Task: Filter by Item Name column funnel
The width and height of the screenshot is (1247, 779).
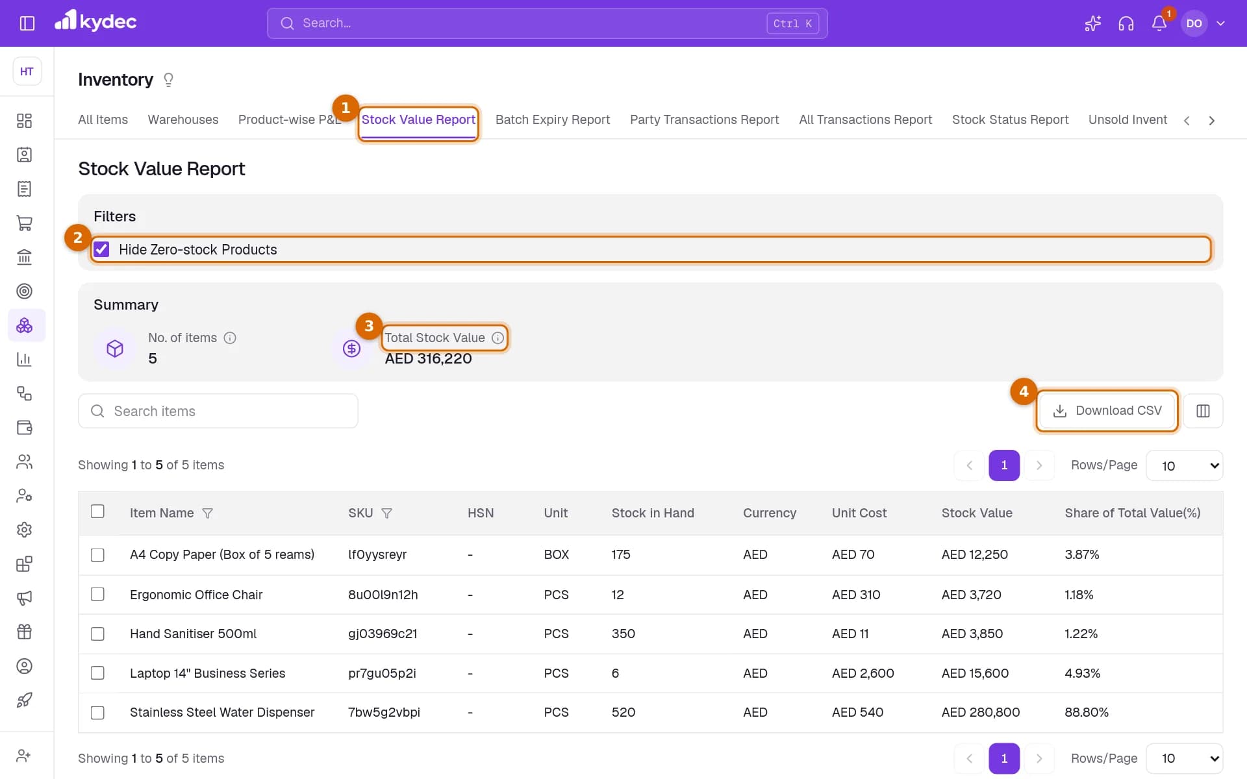Action: click(208, 513)
